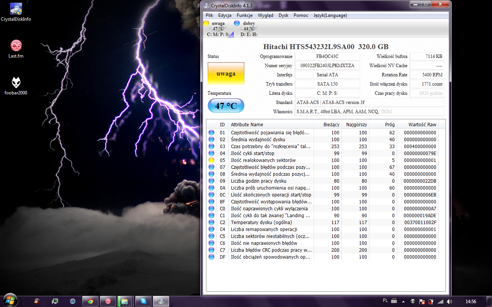Show hidden system tray icons
492x307 pixels.
click(x=404, y=301)
